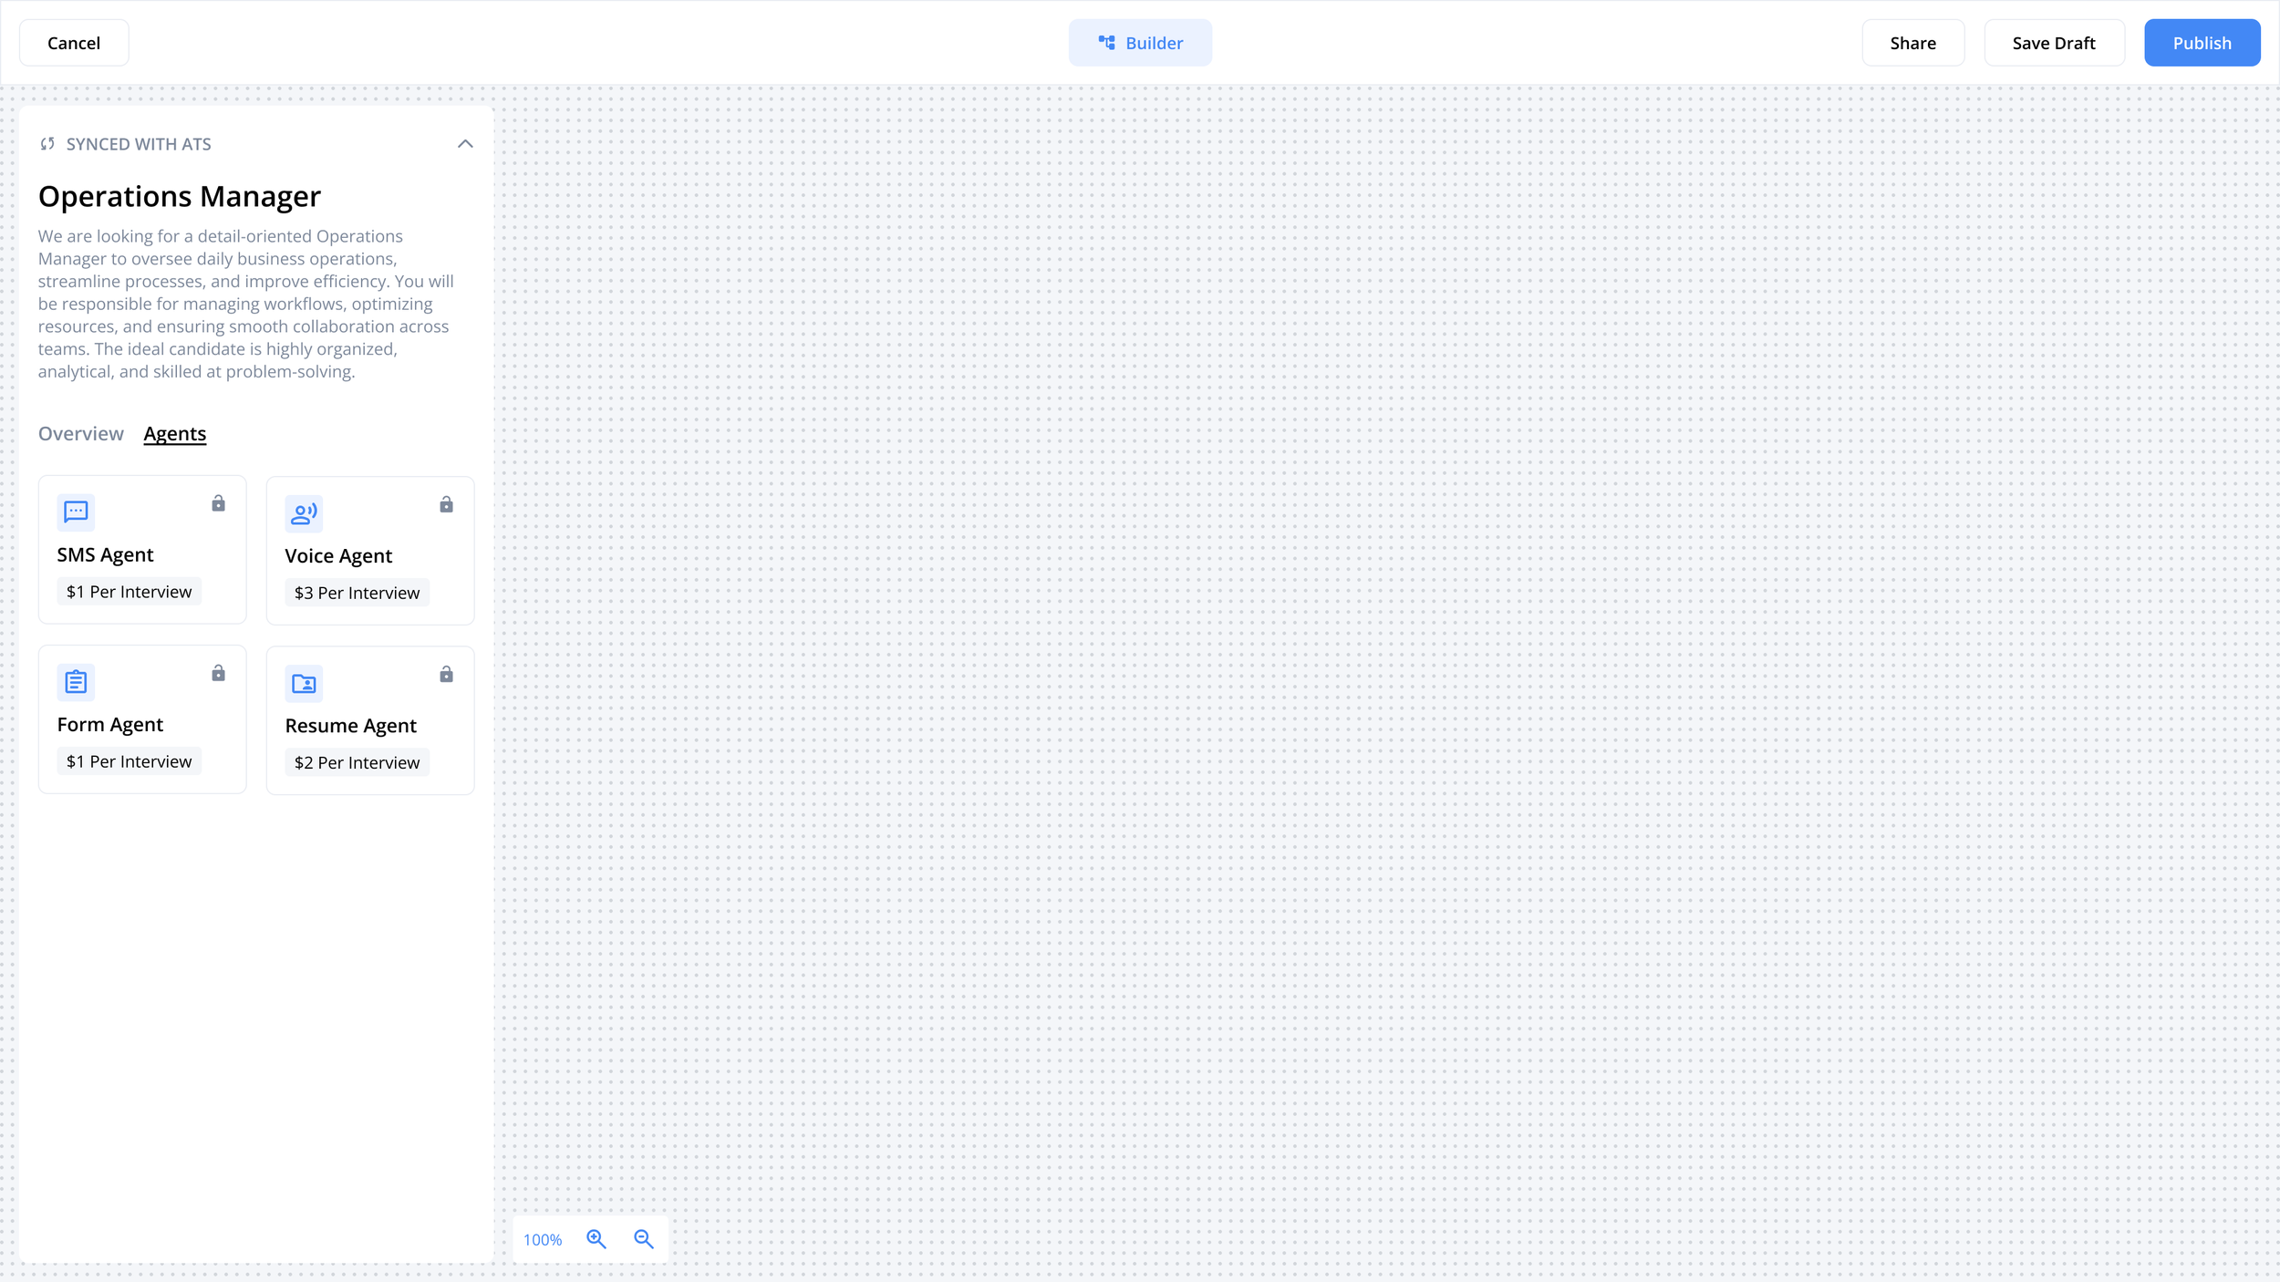Click the 100% zoom level indicator

pos(543,1240)
